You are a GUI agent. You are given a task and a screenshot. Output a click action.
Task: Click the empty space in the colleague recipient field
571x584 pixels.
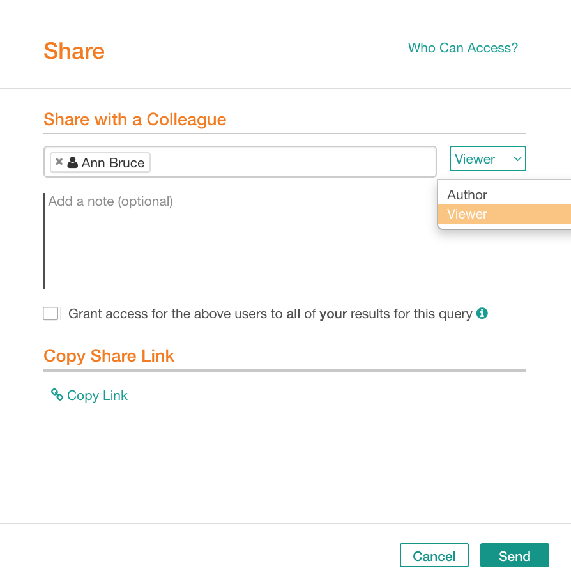(292, 162)
